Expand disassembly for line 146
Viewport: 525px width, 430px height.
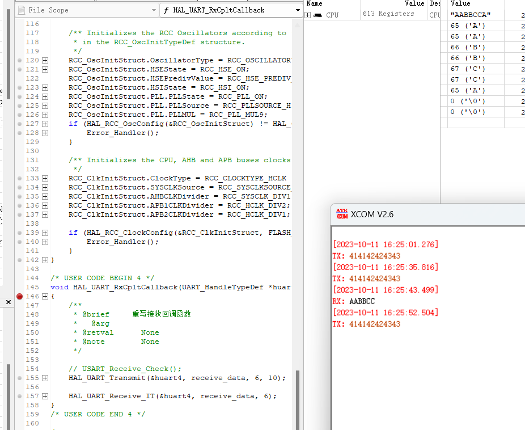pos(45,296)
